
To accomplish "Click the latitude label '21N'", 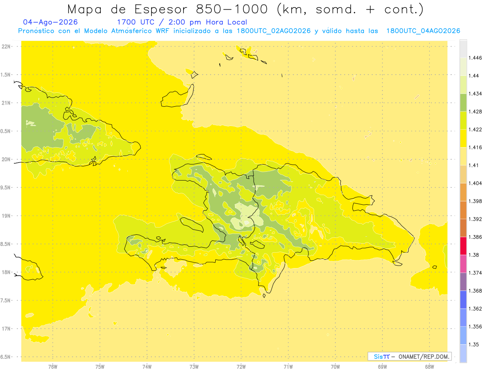I will (6, 103).
